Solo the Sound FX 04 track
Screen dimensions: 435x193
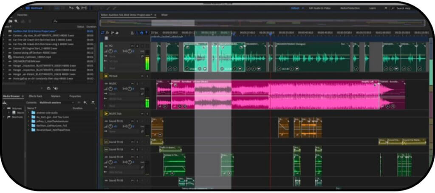point(137,157)
